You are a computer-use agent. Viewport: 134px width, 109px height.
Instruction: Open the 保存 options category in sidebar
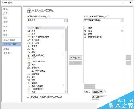(x=5, y=22)
